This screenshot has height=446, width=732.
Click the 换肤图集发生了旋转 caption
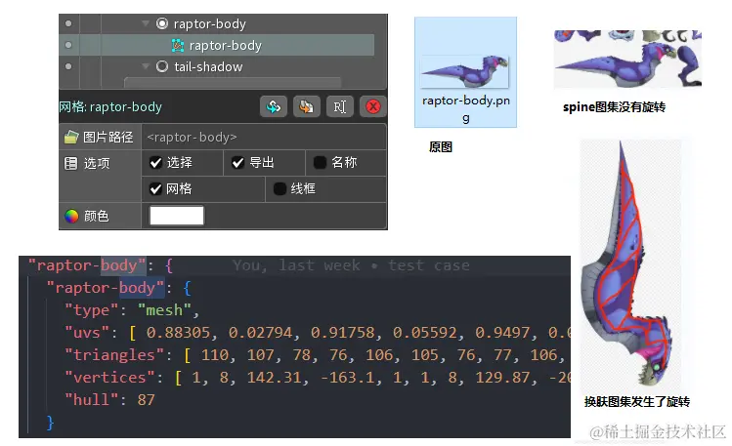[637, 402]
